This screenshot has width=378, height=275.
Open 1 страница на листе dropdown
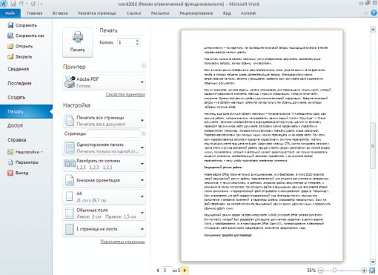(x=104, y=229)
